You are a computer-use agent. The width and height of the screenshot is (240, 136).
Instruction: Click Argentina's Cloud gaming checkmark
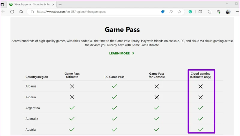tap(200, 108)
